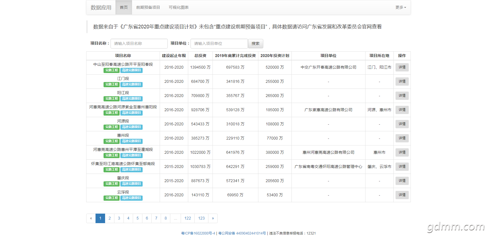This screenshot has height=243, width=497.
Task: Go to page 123
Action: click(201, 218)
